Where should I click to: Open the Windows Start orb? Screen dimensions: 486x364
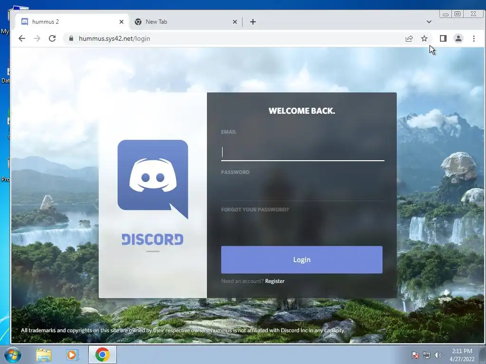pyautogui.click(x=13, y=355)
